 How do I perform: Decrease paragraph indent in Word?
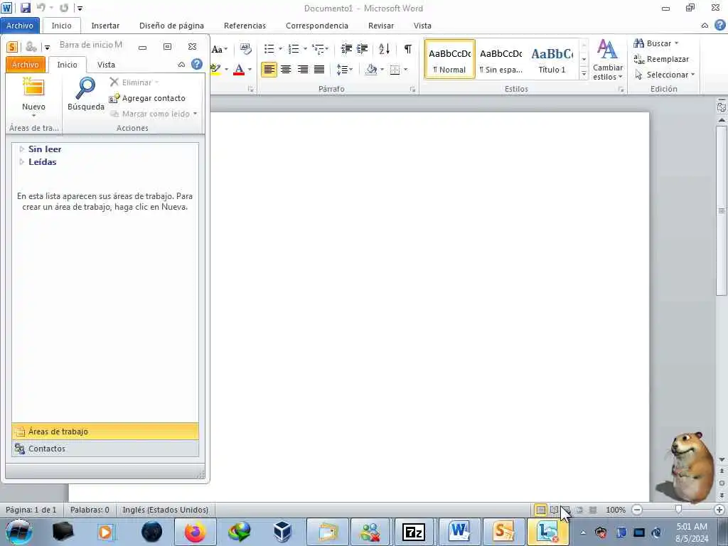click(x=346, y=49)
